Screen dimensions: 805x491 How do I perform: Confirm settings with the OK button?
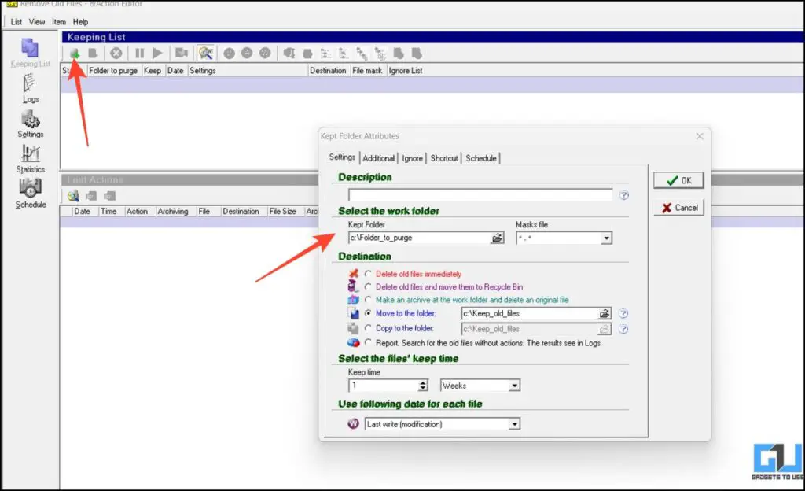678,180
